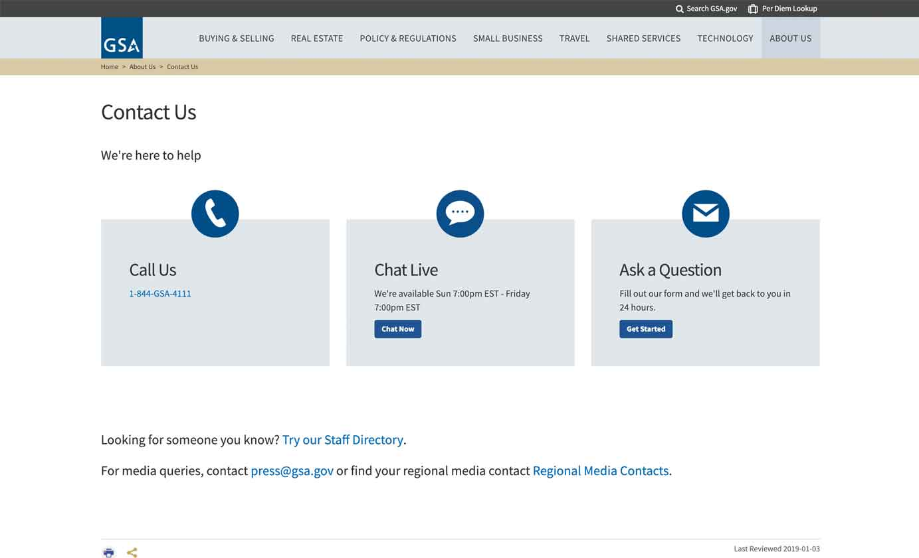
Task: Click the envelope icon above Ask a Question
Action: [x=705, y=214]
